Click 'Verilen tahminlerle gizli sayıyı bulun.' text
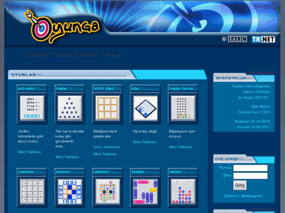The image size is (285, 213). pyautogui.click(x=30, y=136)
